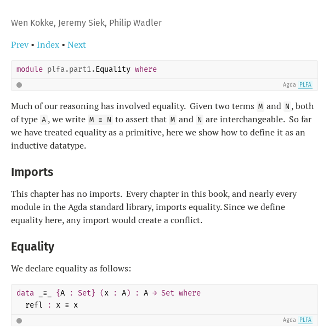Go to the Prev chapter

(20, 45)
